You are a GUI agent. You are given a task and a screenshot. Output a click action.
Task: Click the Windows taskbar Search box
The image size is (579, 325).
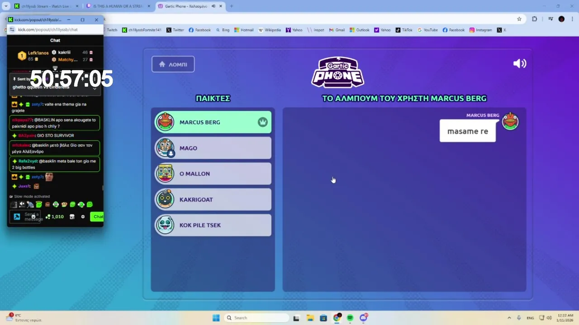(x=256, y=318)
